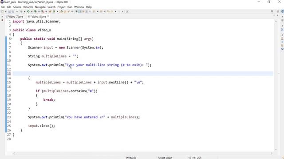Open the Source menu
Image resolution: width=284 pixels, height=159 pixels.
click(x=17, y=7)
